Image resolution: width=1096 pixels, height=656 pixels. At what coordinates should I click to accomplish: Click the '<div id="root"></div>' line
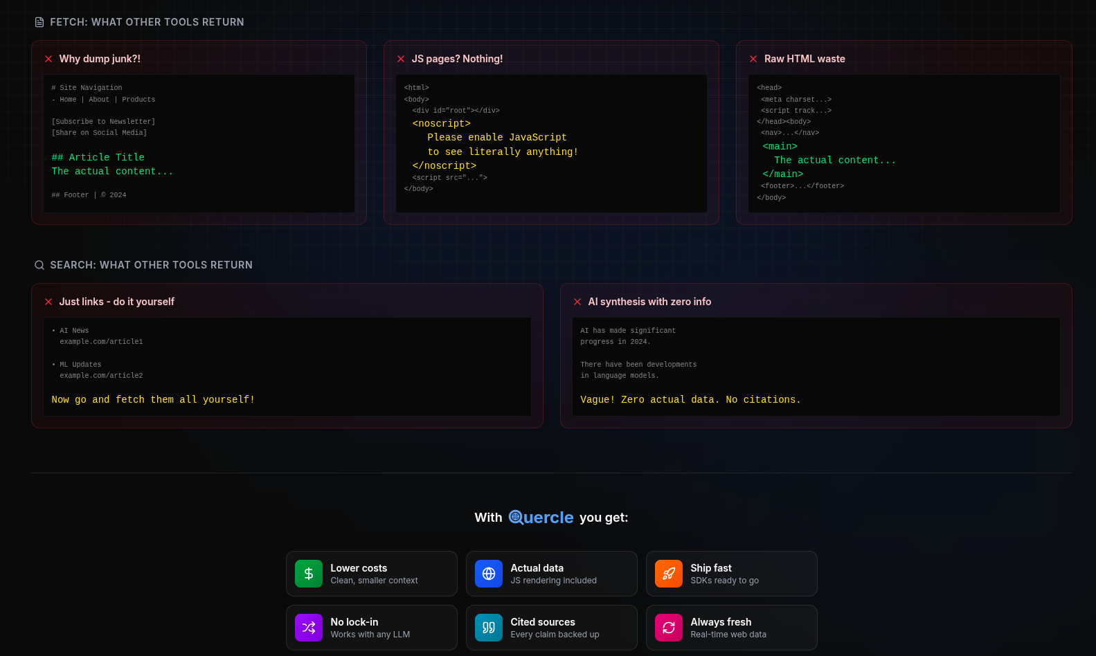click(456, 111)
